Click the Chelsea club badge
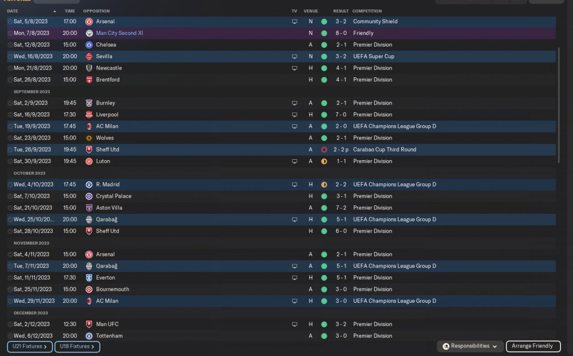Screen dimensions: 573x356 (89, 45)
